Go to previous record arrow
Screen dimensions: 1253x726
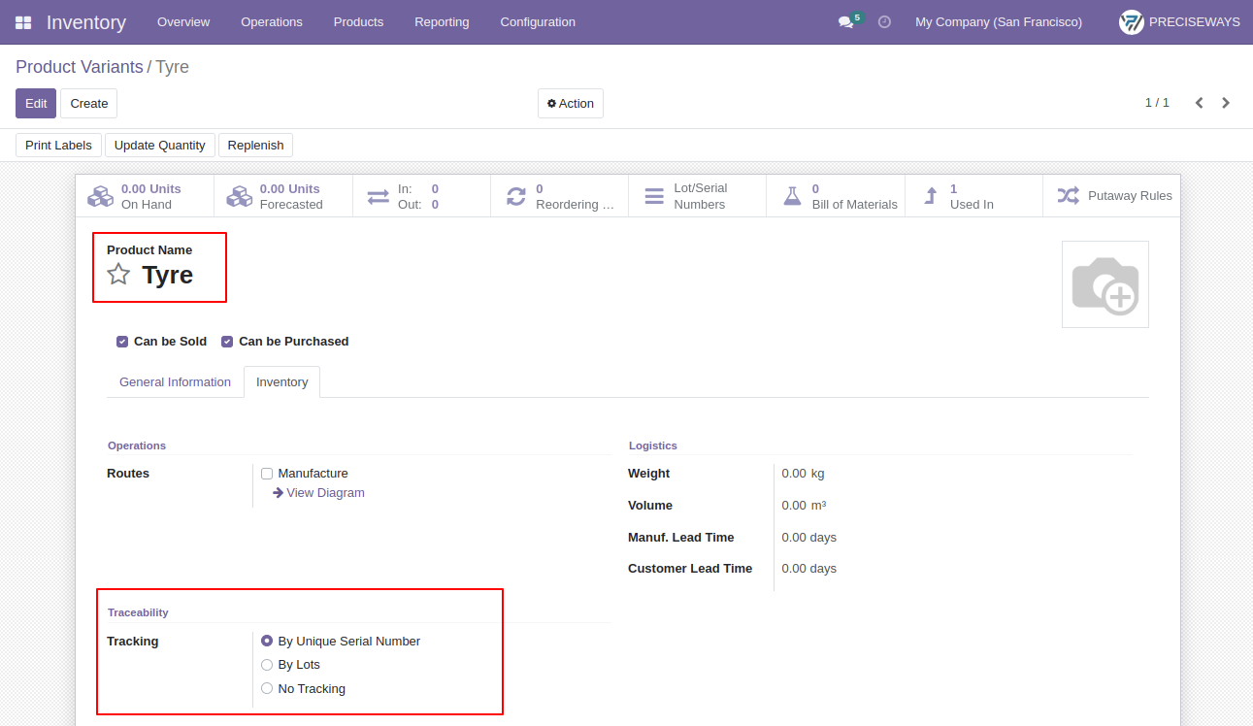[x=1200, y=103]
